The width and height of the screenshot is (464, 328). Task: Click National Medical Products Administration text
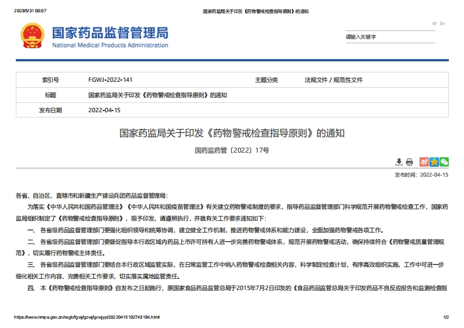pos(110,45)
